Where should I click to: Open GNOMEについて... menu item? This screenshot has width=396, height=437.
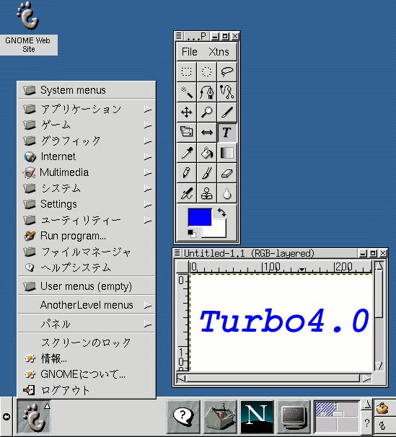(x=87, y=374)
